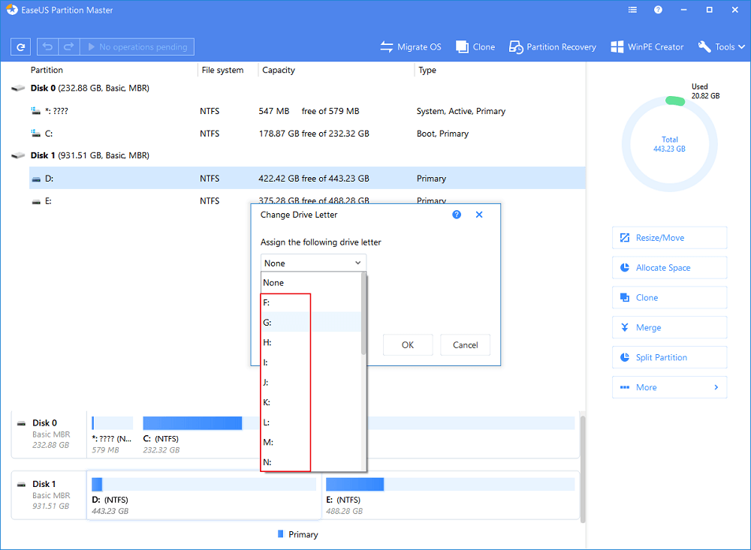
Task: Expand the More actions list
Action: point(669,388)
